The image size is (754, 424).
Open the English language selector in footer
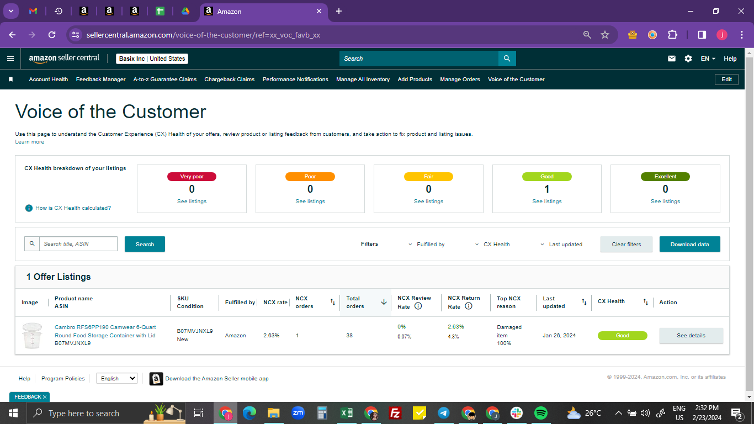(x=117, y=379)
